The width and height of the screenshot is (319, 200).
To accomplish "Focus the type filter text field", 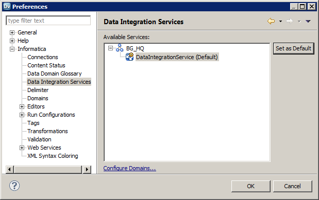I will 48,21.
